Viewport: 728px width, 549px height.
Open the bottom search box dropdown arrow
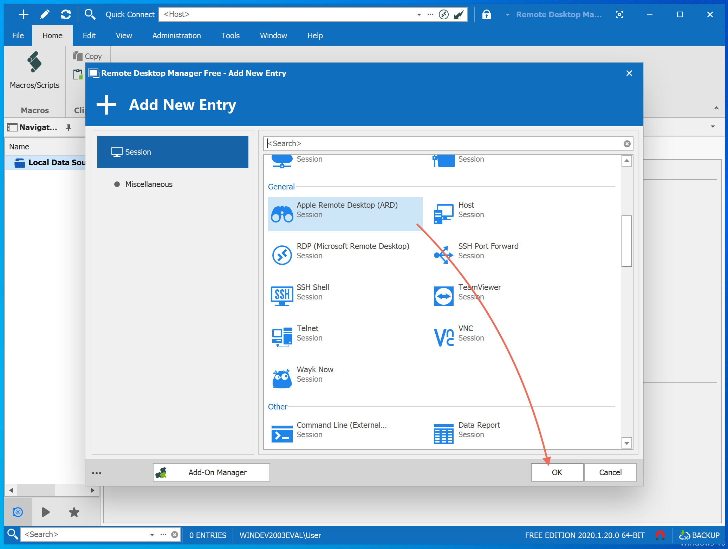(152, 535)
